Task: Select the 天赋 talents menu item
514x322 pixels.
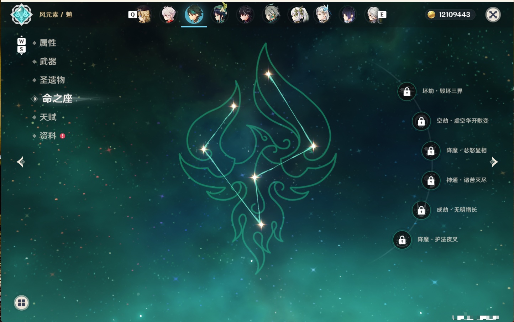Action: click(x=48, y=117)
